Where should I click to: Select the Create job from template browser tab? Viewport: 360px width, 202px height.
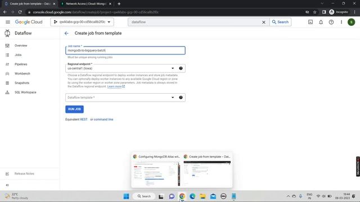pyautogui.click(x=30, y=4)
